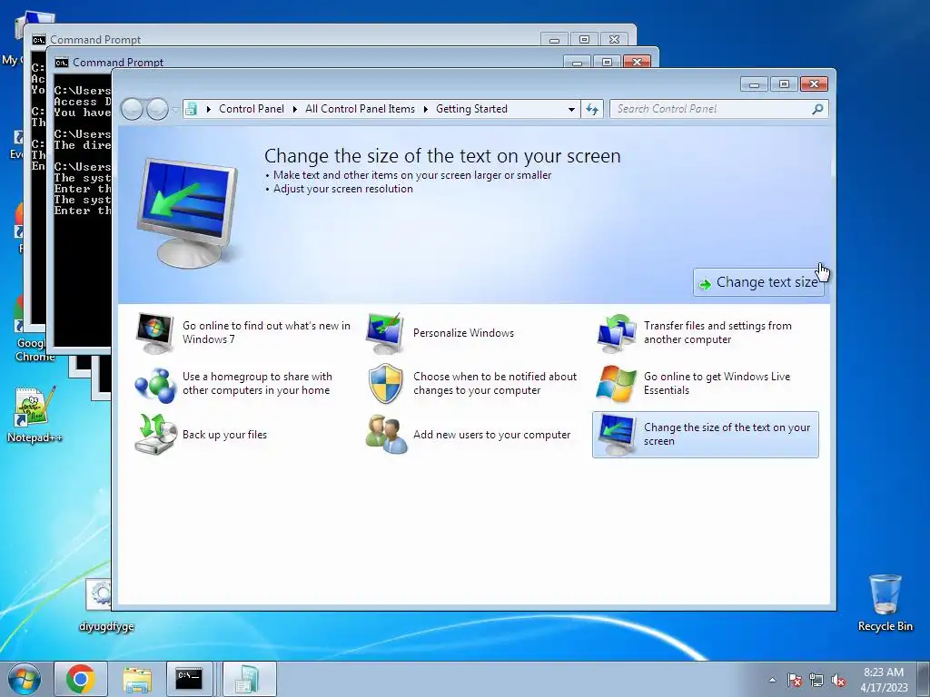Click the Windows Live Essentials flag icon
Image resolution: width=930 pixels, height=697 pixels.
click(x=617, y=384)
